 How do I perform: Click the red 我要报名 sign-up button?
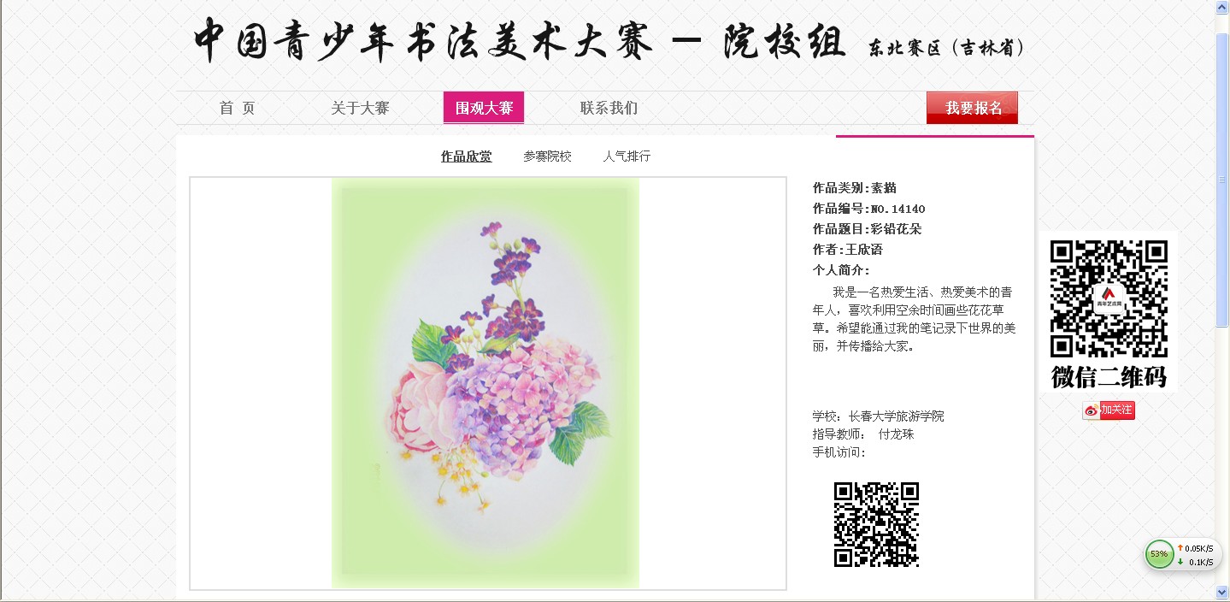pos(972,108)
